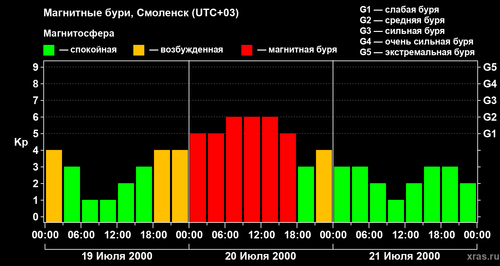Click the red 'магнитная буря' legend swatch
This screenshot has width=500, height=266.
pos(247,50)
